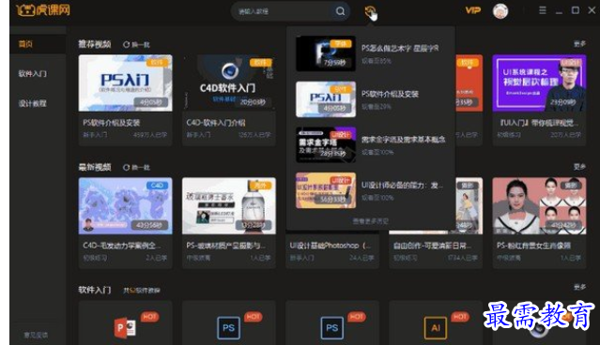600x345 pixels.
Task: Click history title UI设计师必备的能力
Action: [x=402, y=186]
